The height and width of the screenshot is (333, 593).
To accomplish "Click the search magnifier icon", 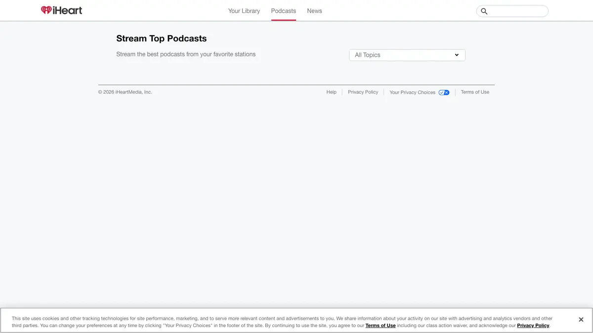I will [x=484, y=11].
